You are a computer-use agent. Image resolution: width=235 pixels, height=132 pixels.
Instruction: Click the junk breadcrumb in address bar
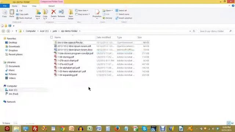[x=55, y=31]
